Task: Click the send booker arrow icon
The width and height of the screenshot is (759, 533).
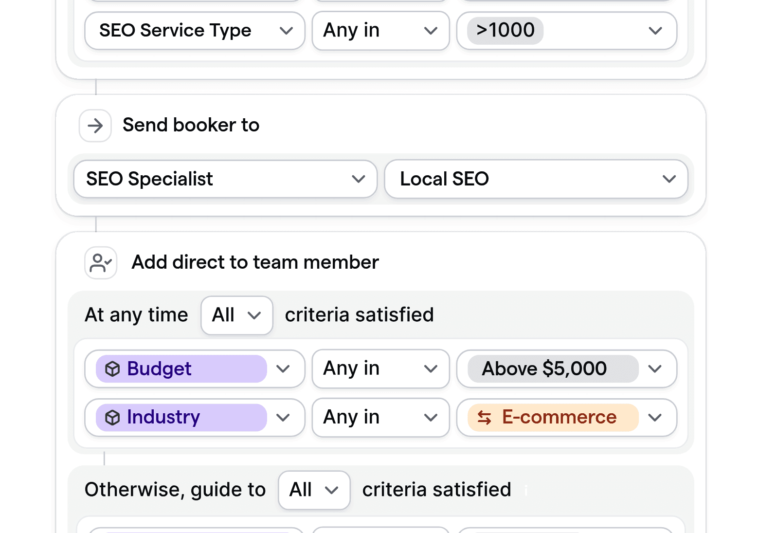Action: tap(95, 126)
